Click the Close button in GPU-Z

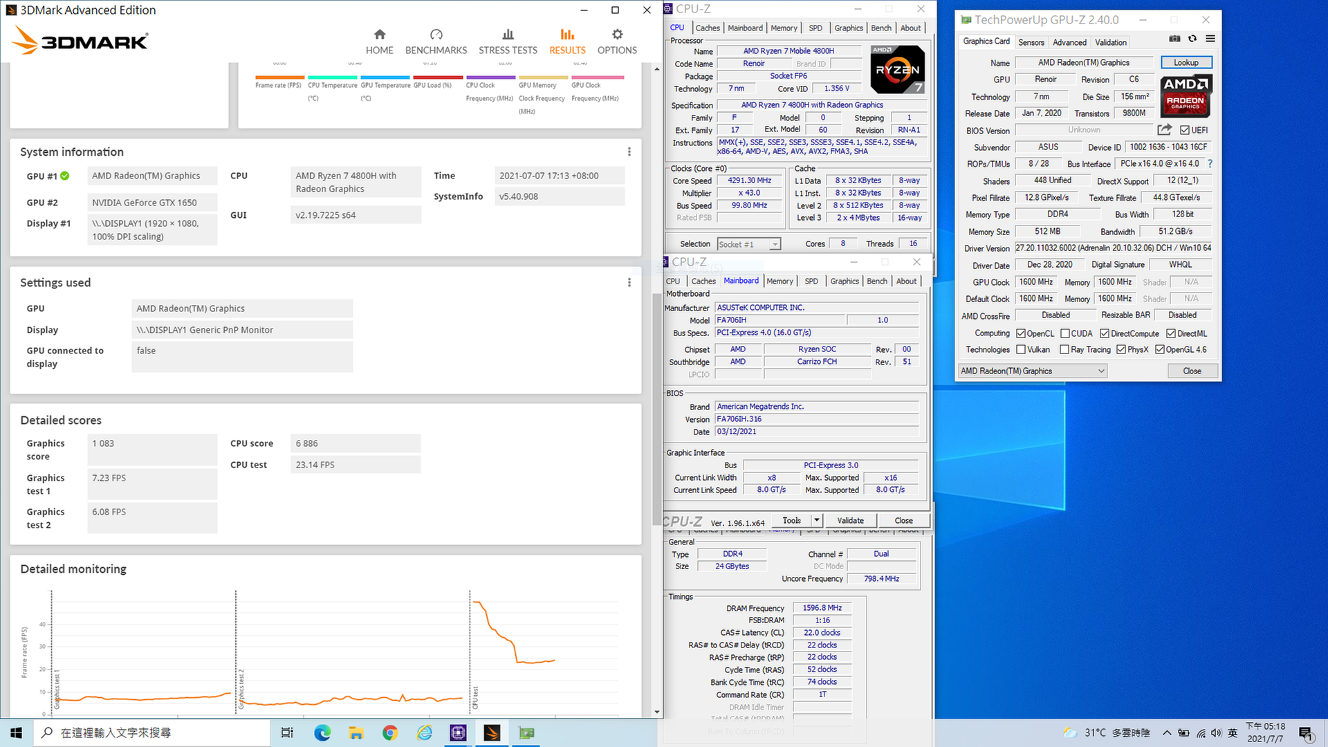[1192, 371]
